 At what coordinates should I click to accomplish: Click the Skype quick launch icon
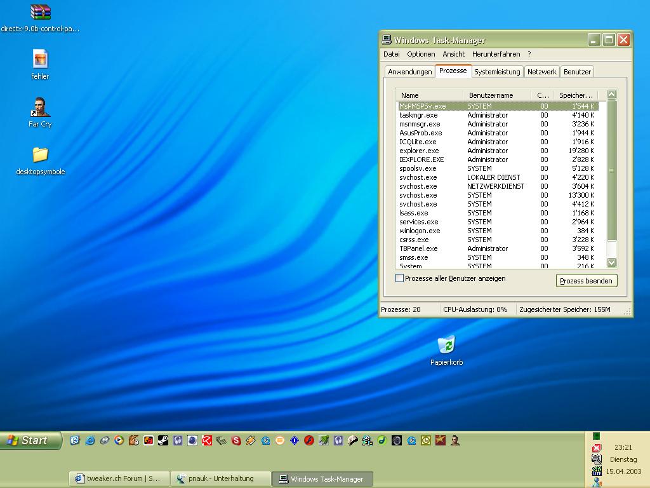(x=236, y=440)
